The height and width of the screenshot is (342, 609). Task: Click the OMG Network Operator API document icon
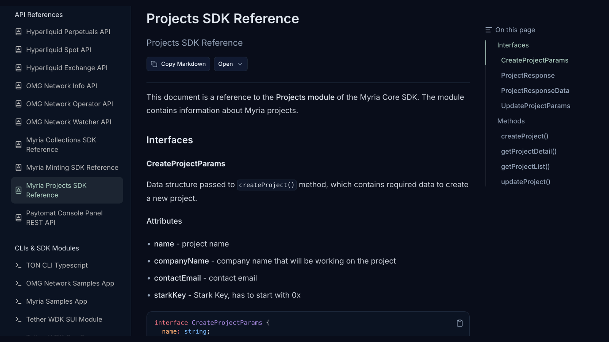click(x=18, y=104)
